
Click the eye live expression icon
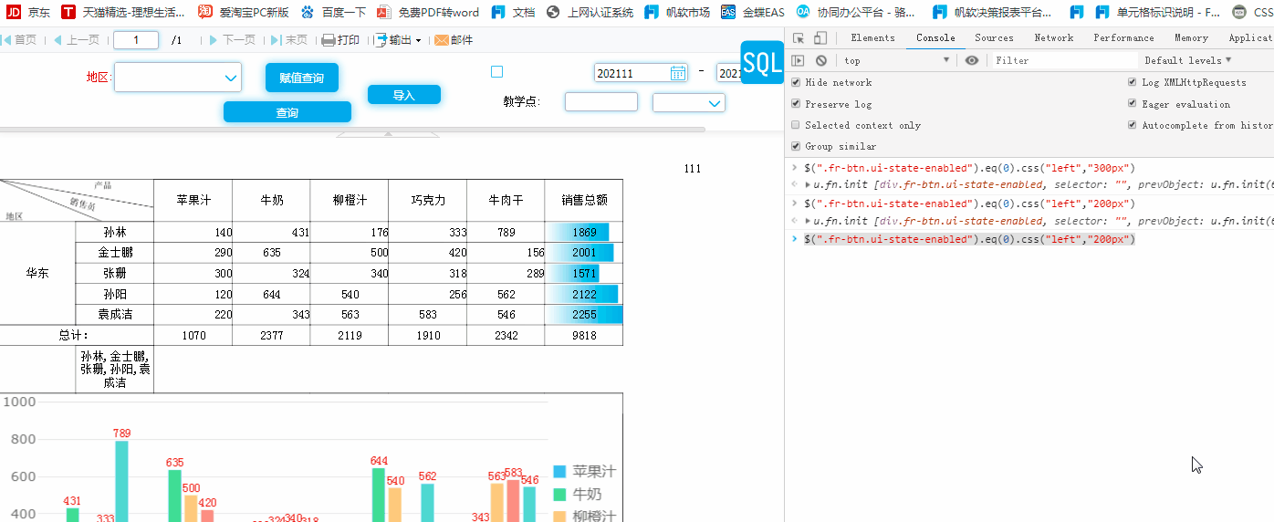pos(972,60)
